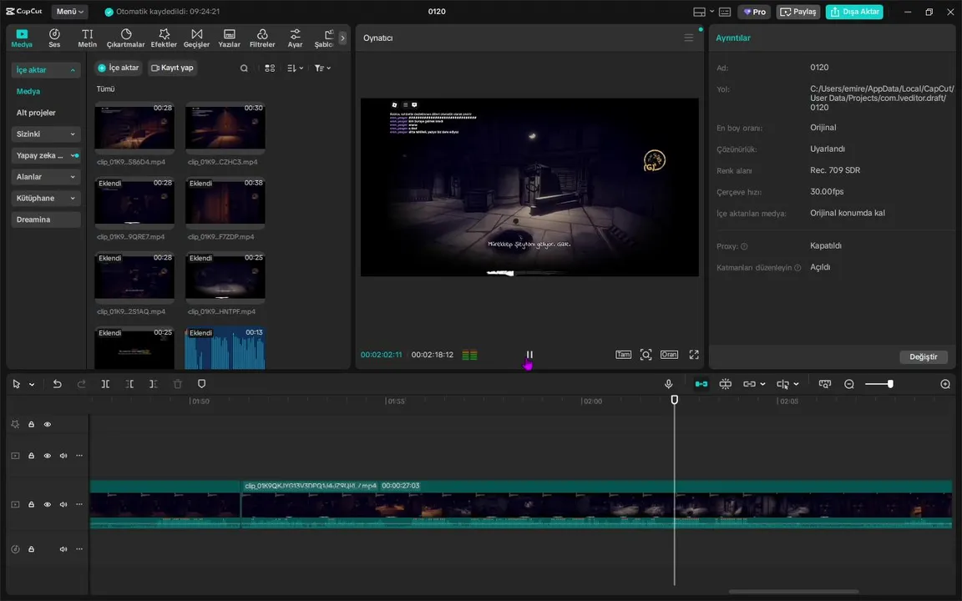The image size is (962, 601).
Task: Lock the audio track
Action: click(x=31, y=549)
